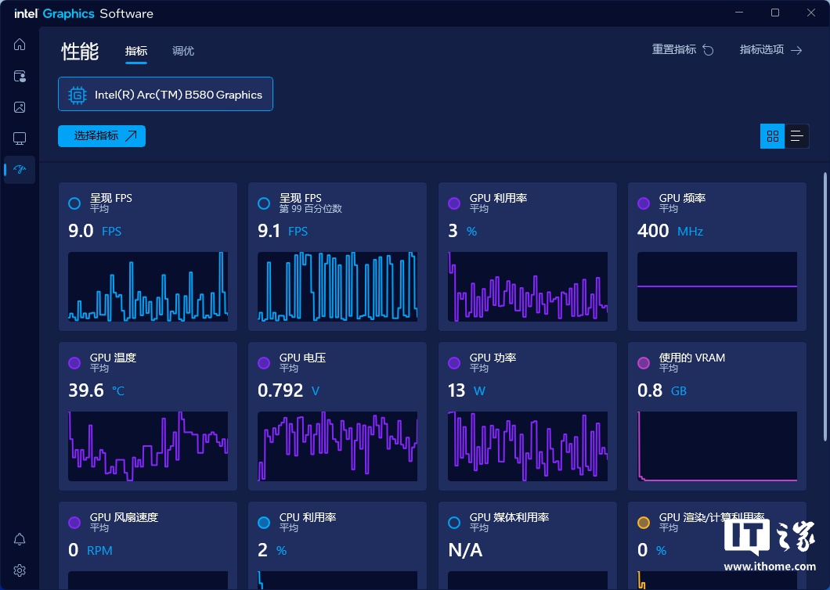This screenshot has width=830, height=590.
Task: Open notifications bell icon
Action: 20,539
